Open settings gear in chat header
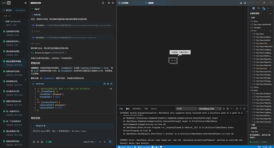The width and height of the screenshot is (274, 148). tap(109, 3)
